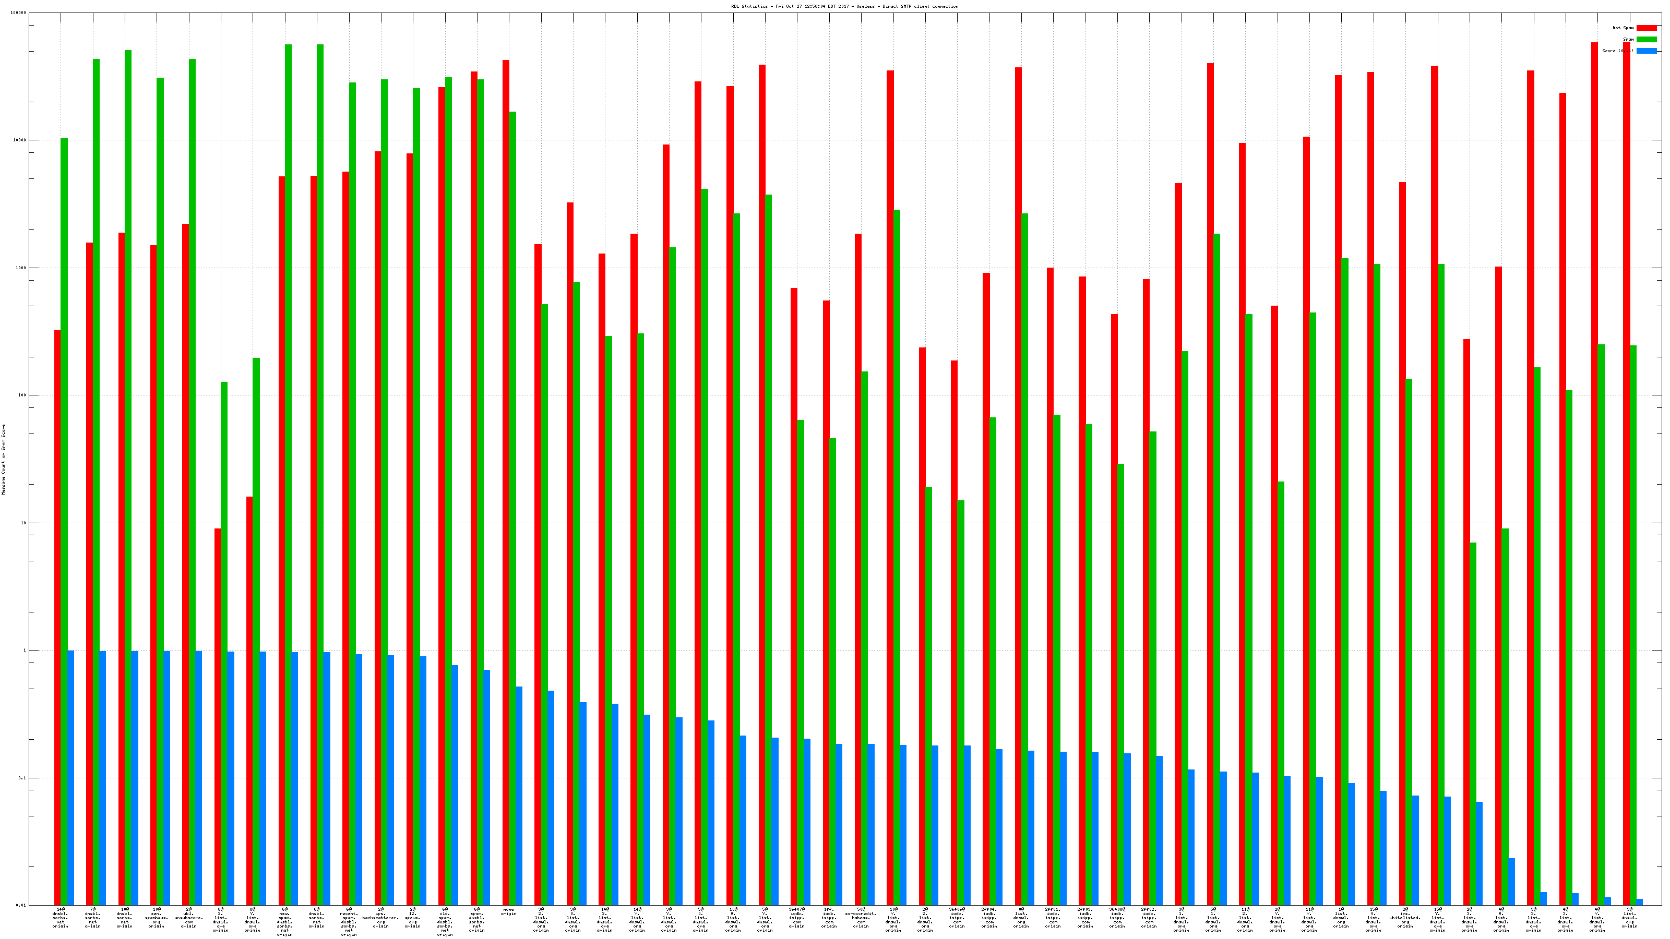Viewport: 1670px width, 939px height.
Task: Click the ubl.unsubscore.com origin x-axis label
Action: [x=188, y=918]
